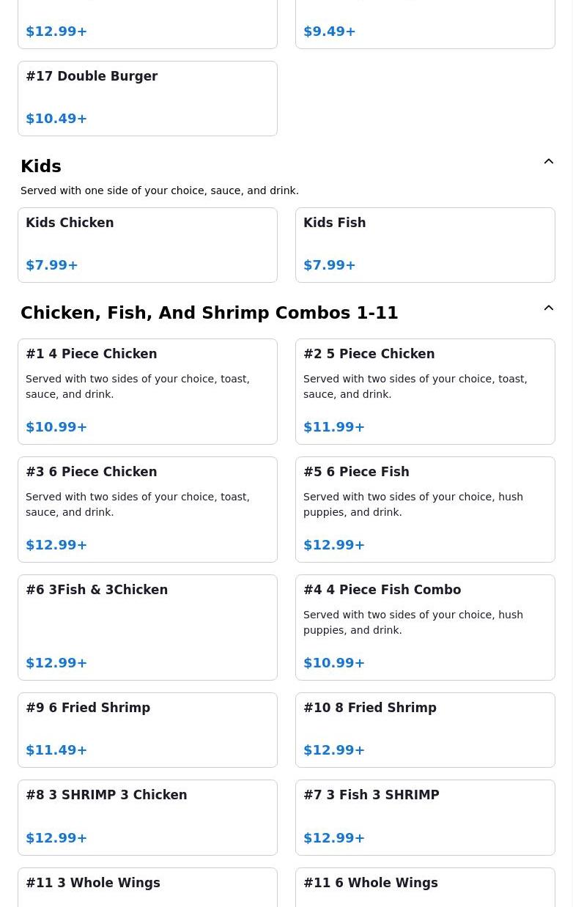573x907 pixels.
Task: Open #5 6 Piece Fish combo
Action: 425,508
